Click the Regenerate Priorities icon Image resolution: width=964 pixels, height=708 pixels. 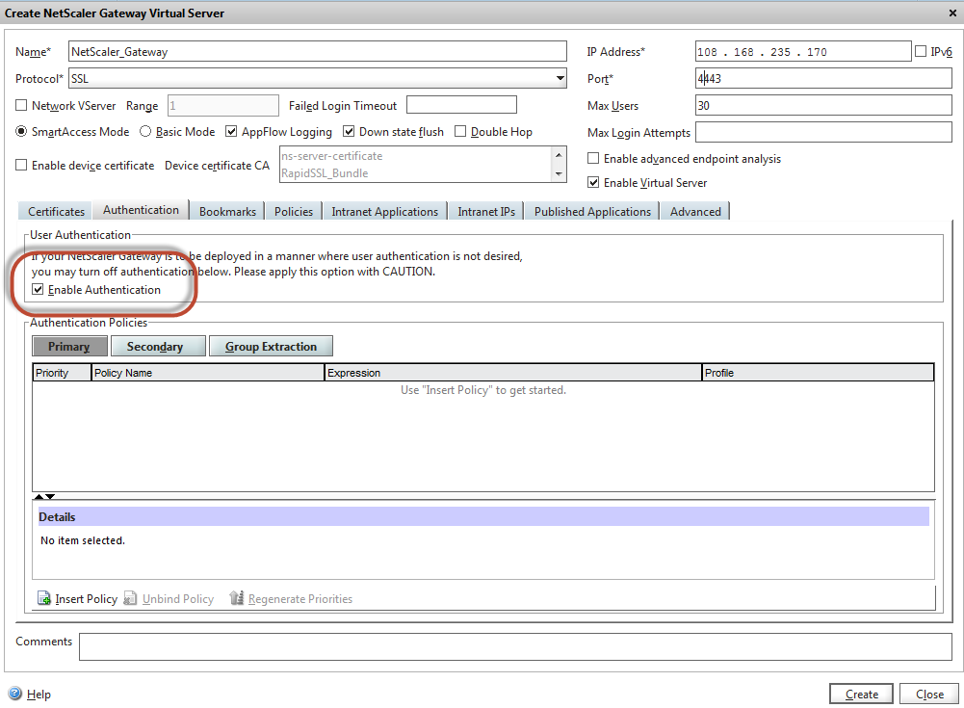(x=237, y=599)
